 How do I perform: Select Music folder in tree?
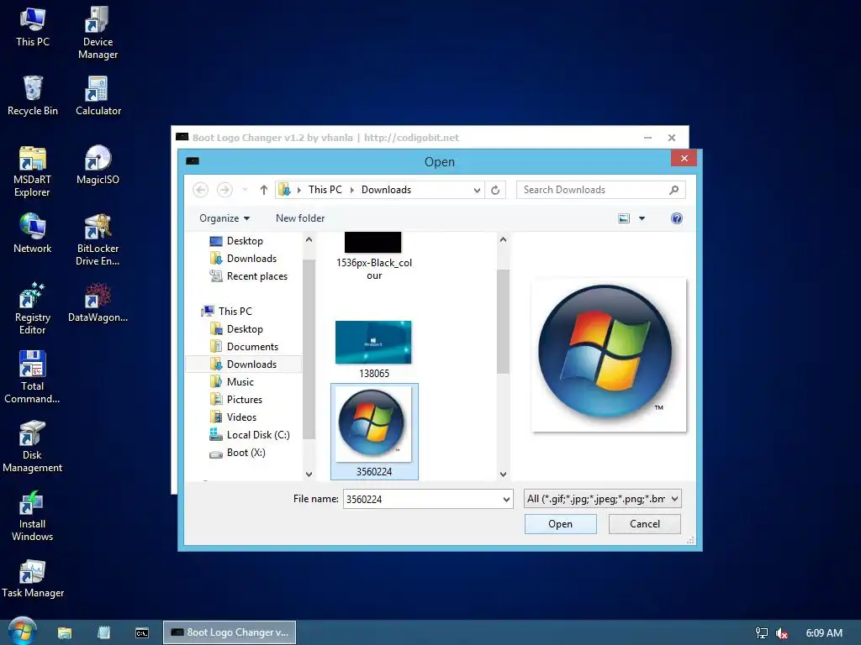[x=232, y=382]
